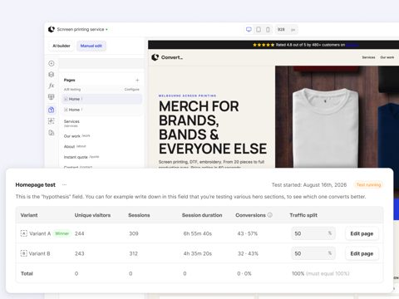Image resolution: width=399 pixels, height=299 pixels.
Task: Click the 928 viewport width field
Action: coord(281,29)
